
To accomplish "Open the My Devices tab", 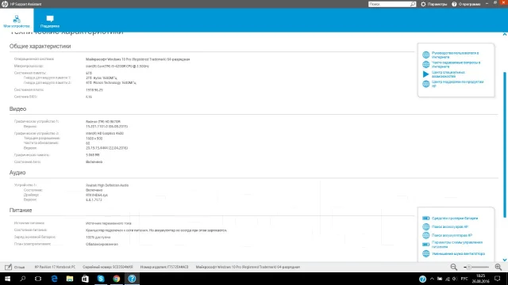I will pyautogui.click(x=17, y=21).
